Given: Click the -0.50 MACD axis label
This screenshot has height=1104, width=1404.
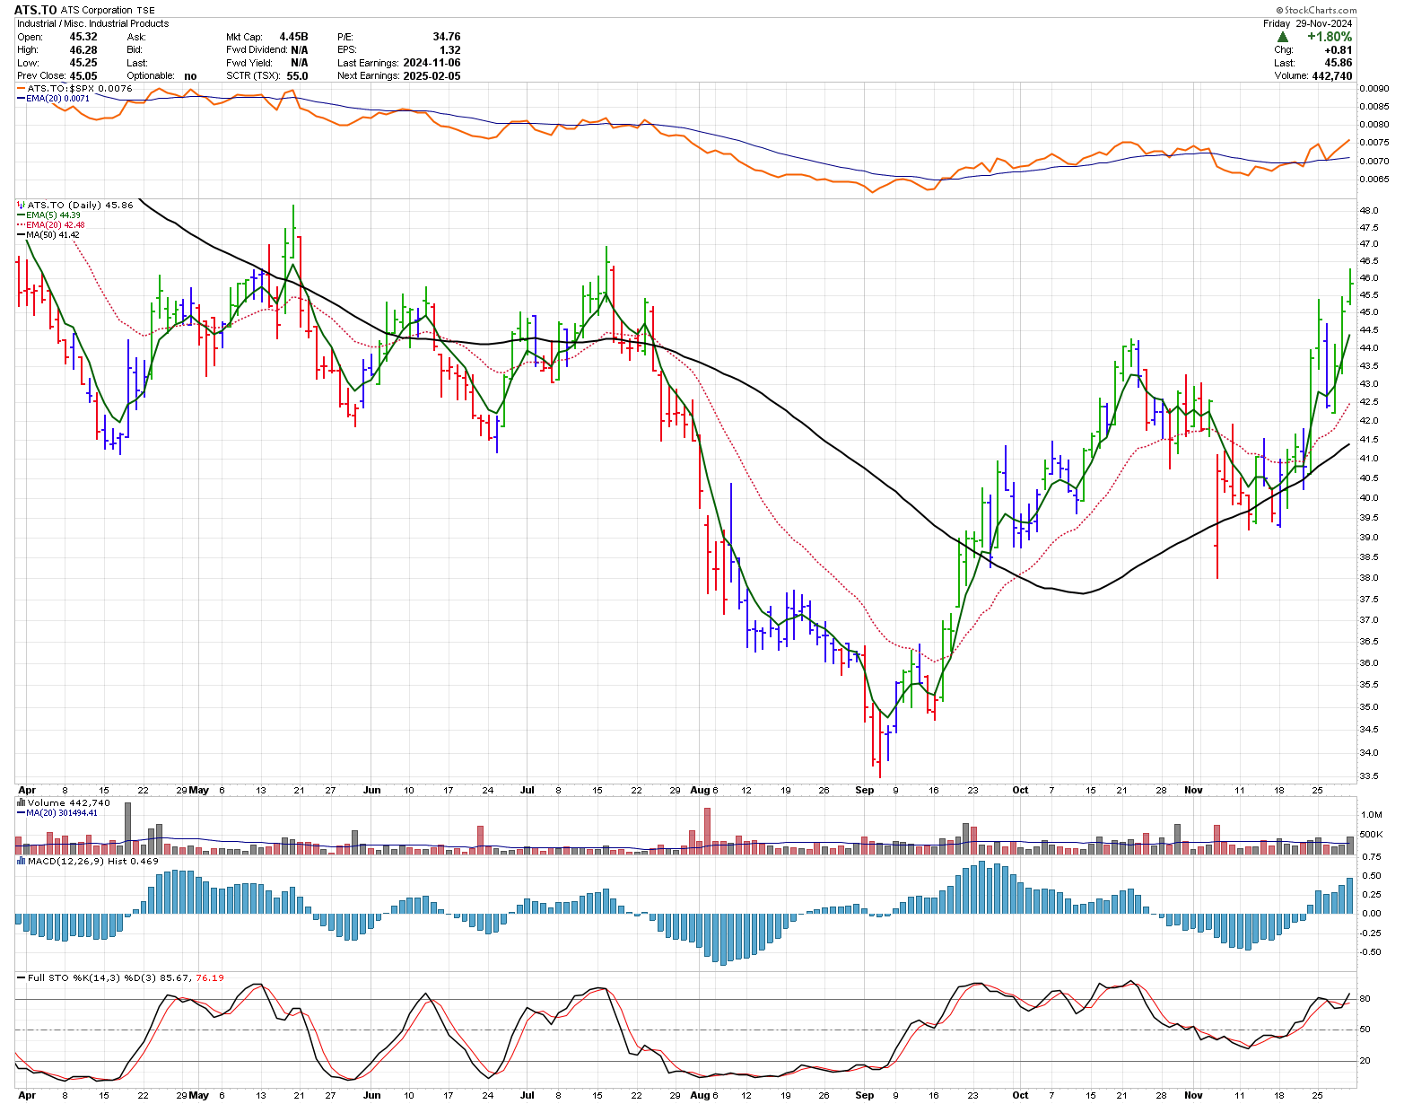Looking at the screenshot, I should tap(1371, 952).
